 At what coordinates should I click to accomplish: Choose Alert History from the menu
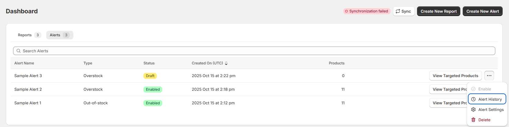pos(487,99)
